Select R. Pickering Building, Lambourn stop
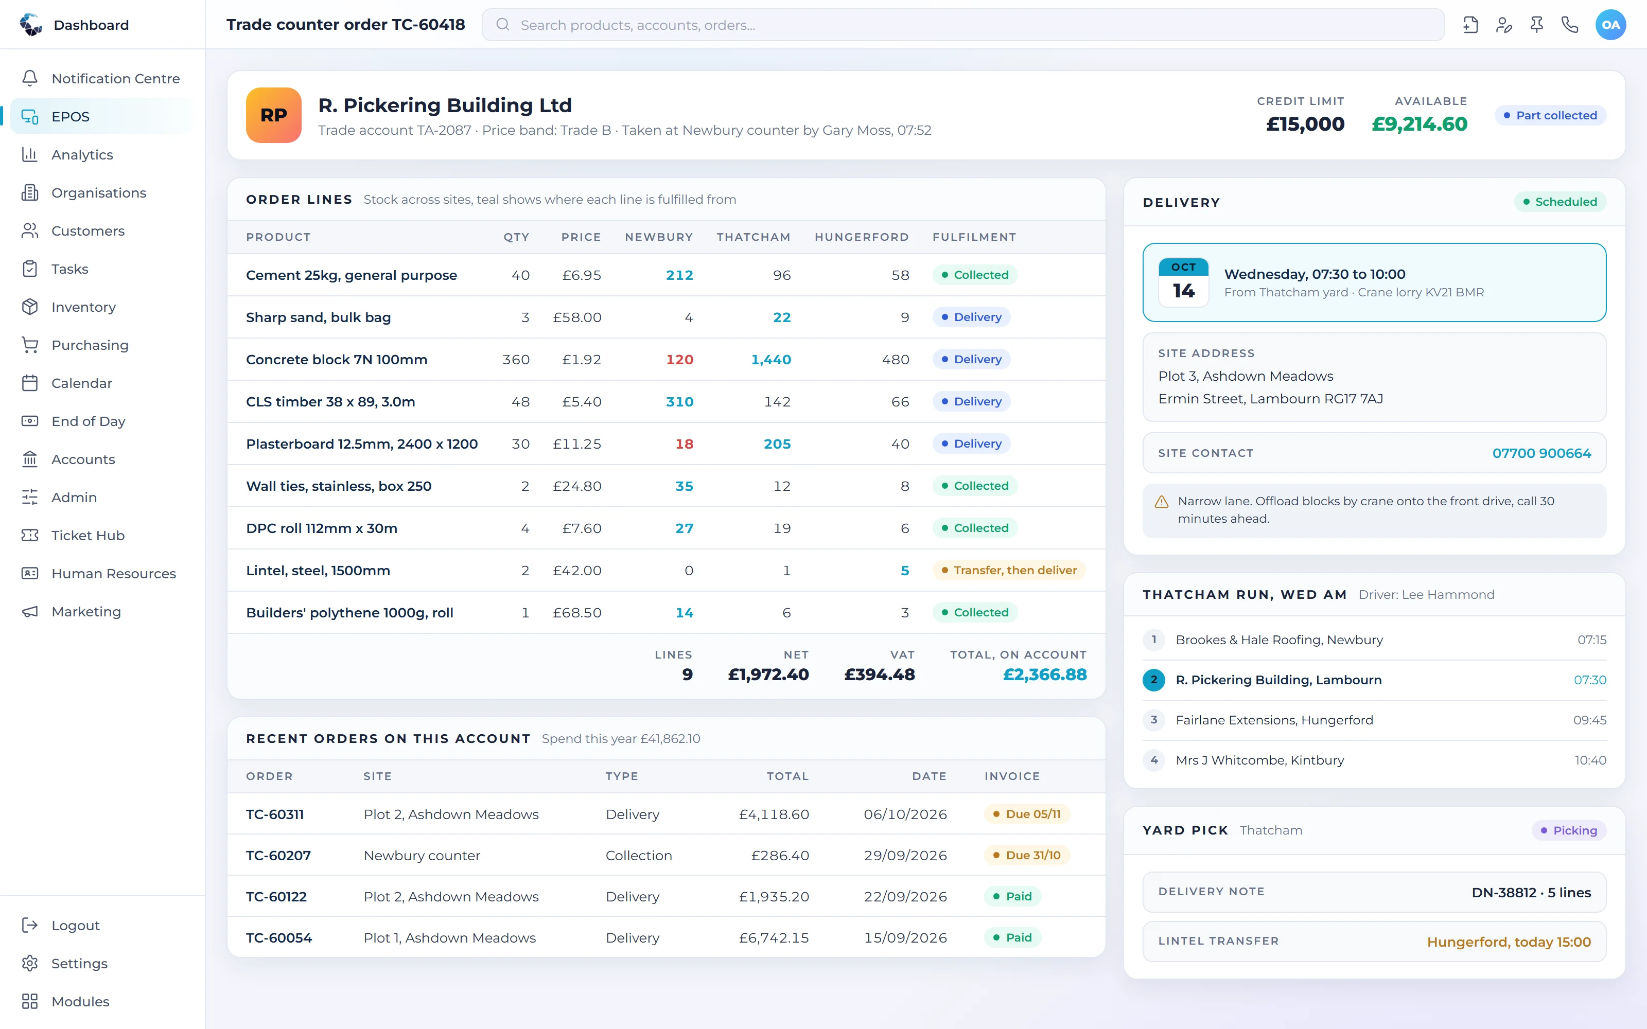 [x=1374, y=680]
